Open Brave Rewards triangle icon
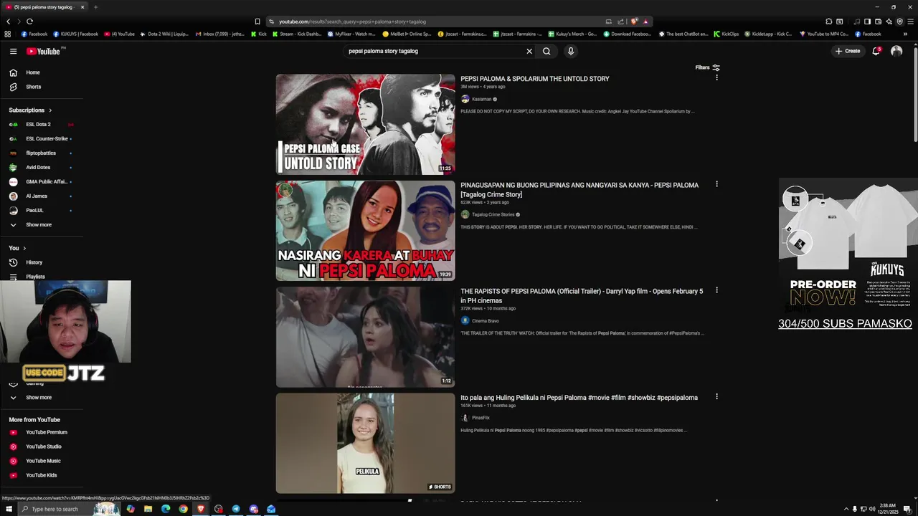Image resolution: width=918 pixels, height=516 pixels. 645,21
